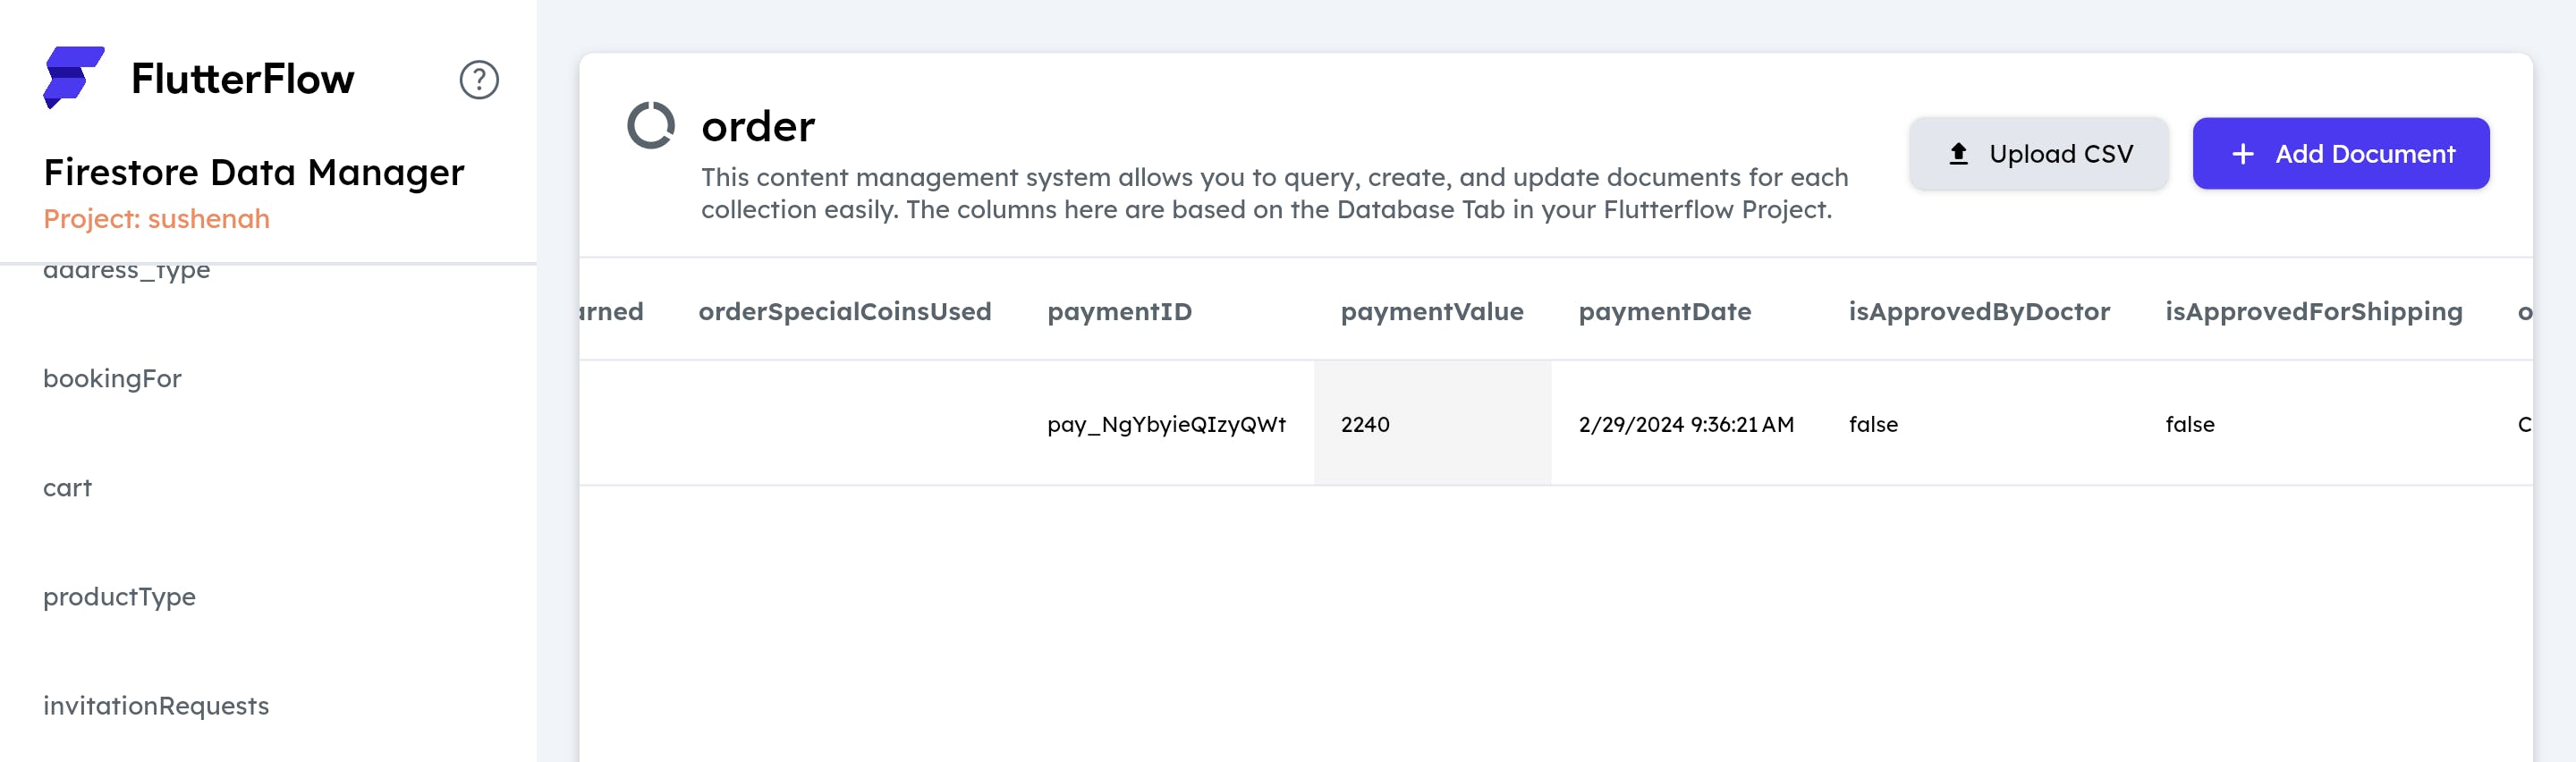Select the payment value cell 2240

1365,424
